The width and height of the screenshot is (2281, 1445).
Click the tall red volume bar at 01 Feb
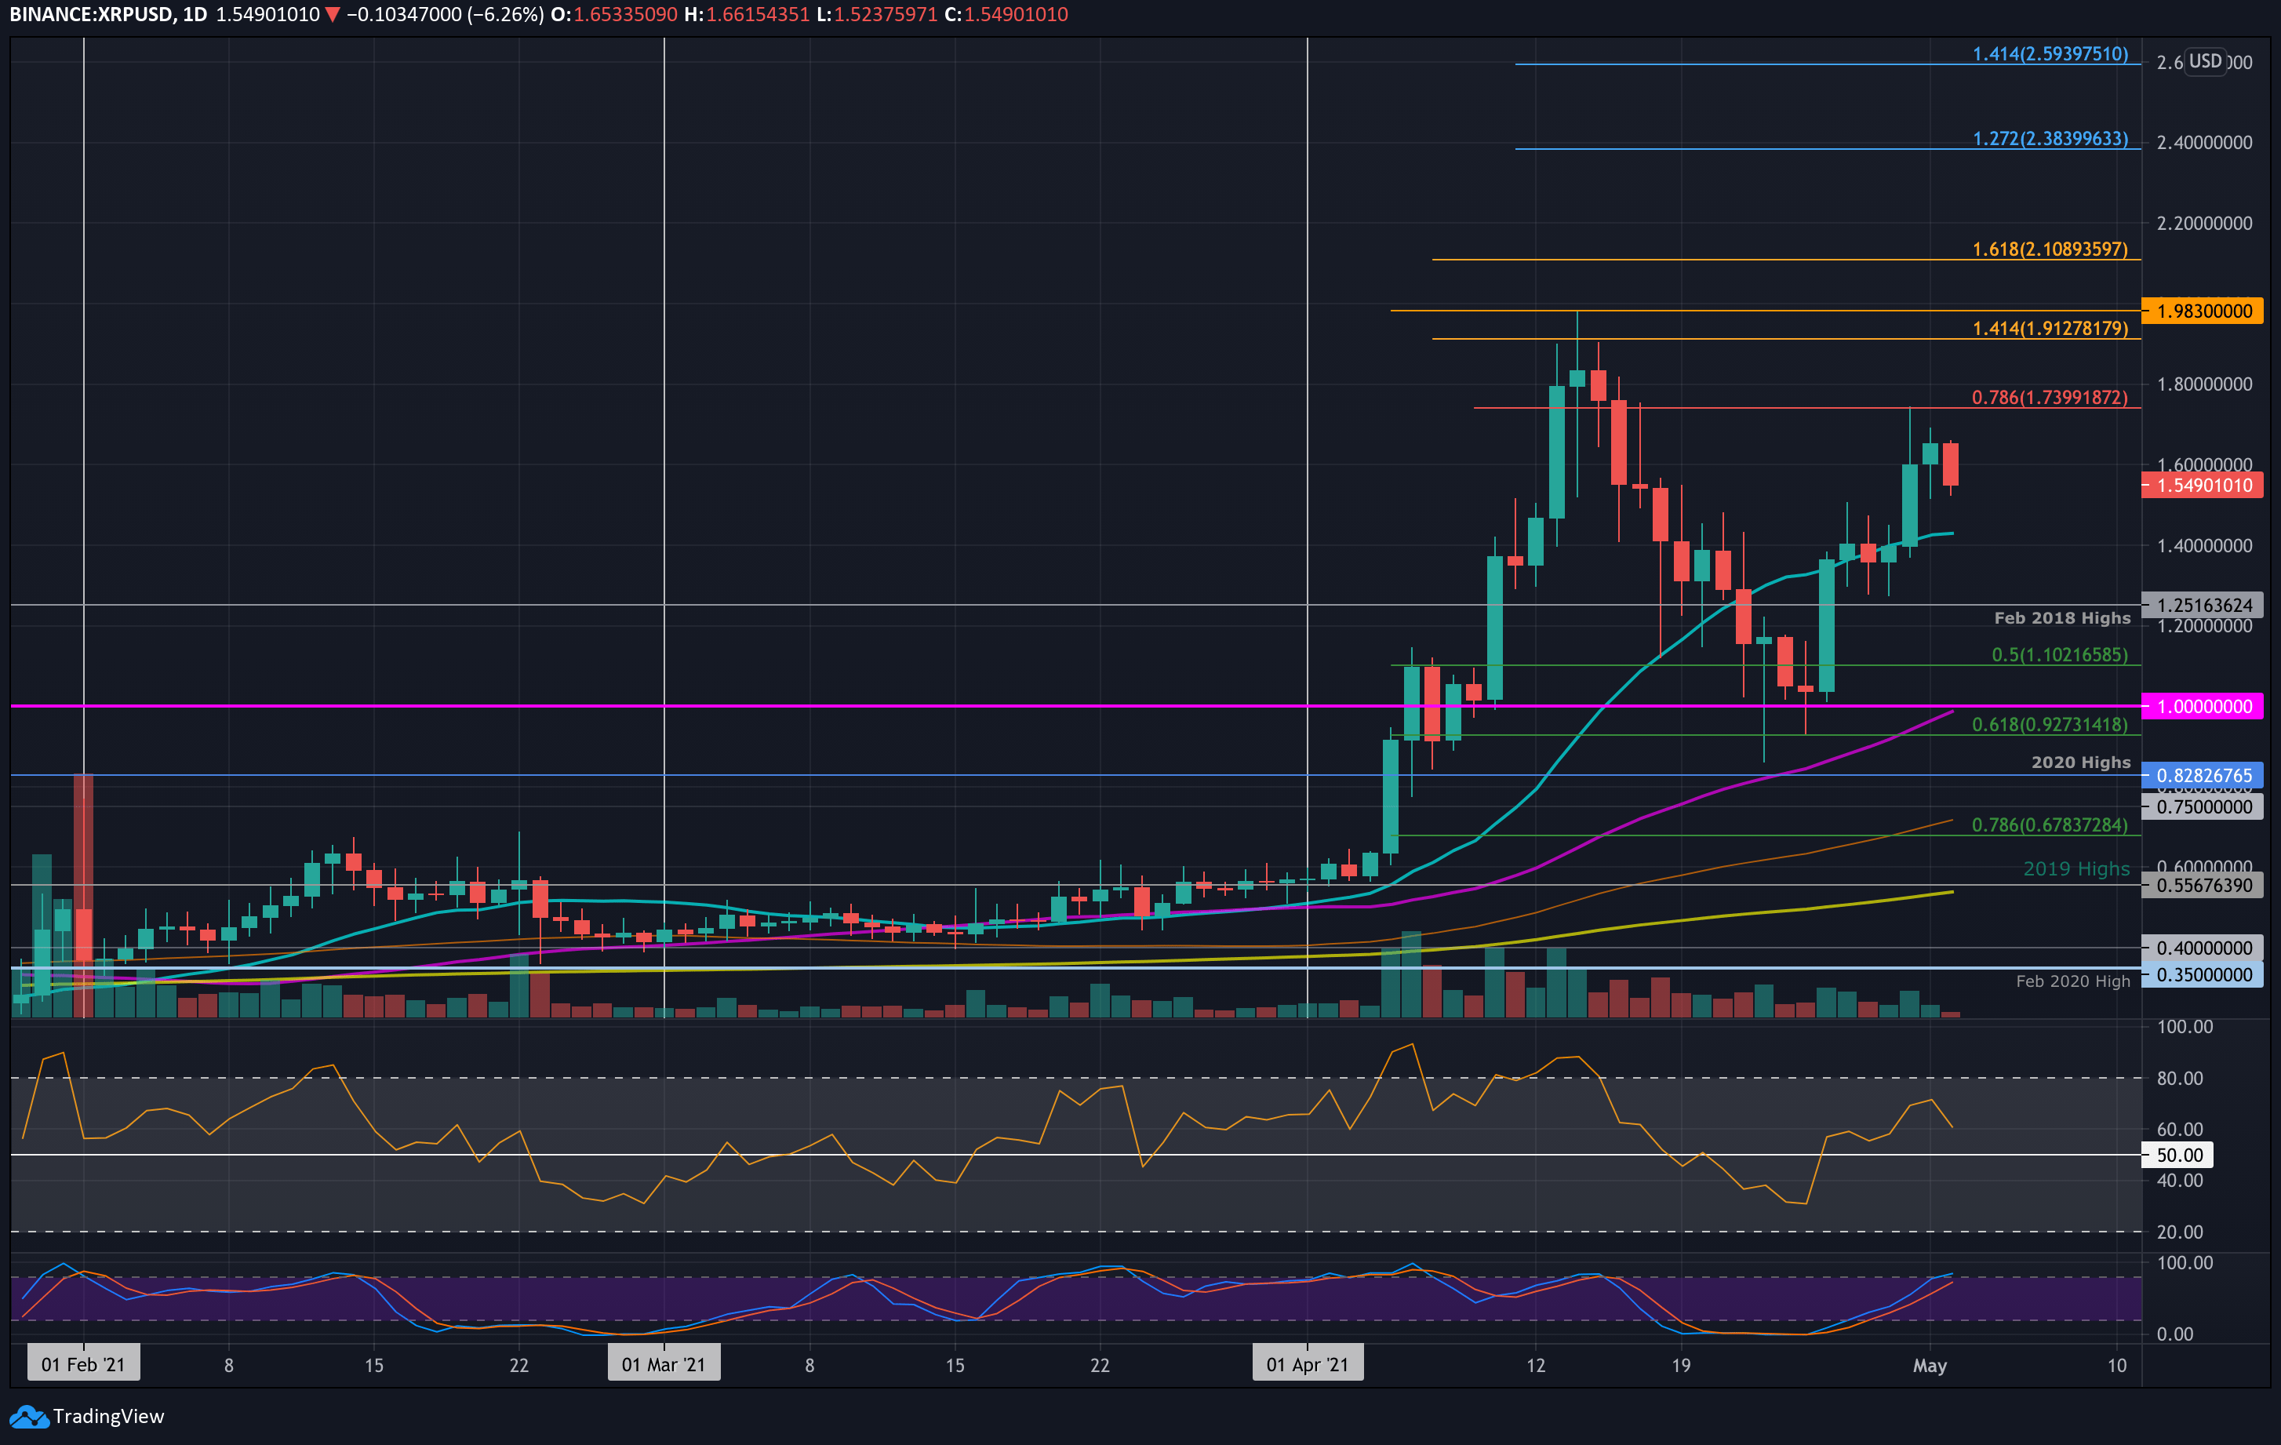tap(83, 895)
